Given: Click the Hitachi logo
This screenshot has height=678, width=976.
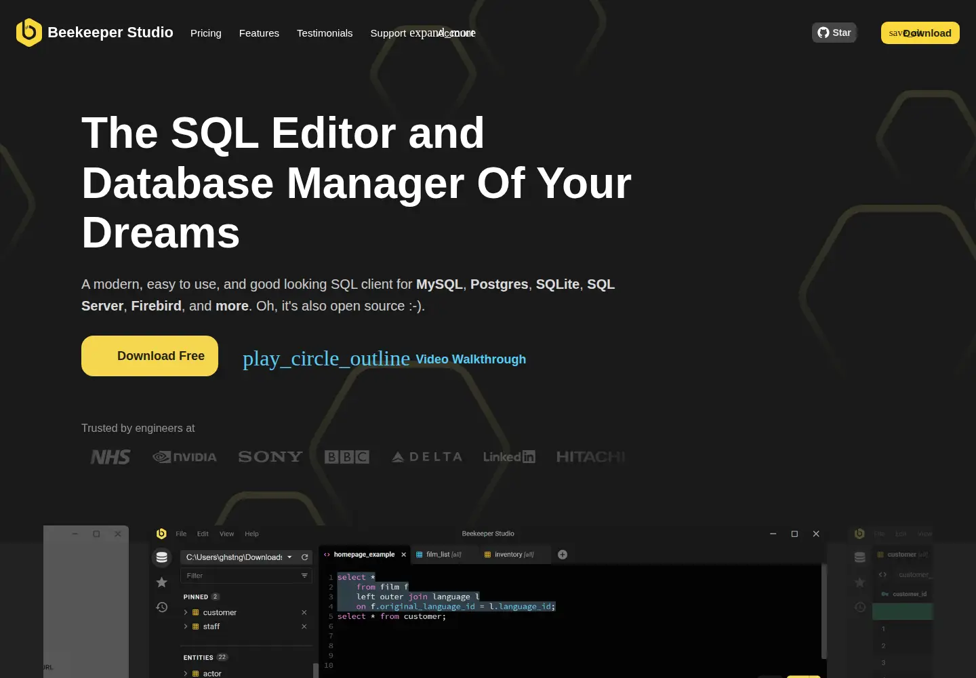Looking at the screenshot, I should click(591, 457).
